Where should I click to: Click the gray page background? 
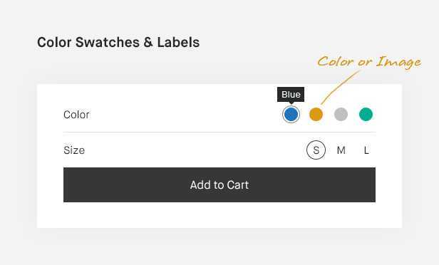point(219,246)
